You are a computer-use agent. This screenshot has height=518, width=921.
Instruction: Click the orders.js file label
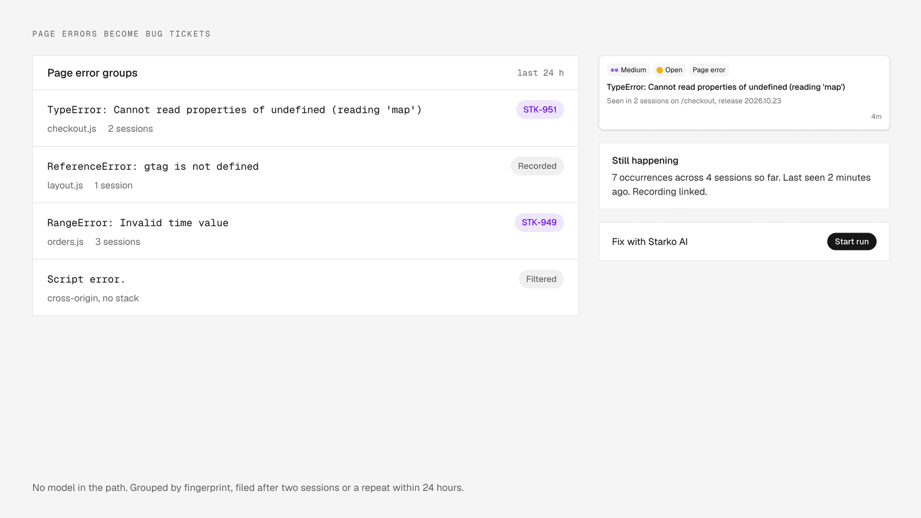point(66,242)
